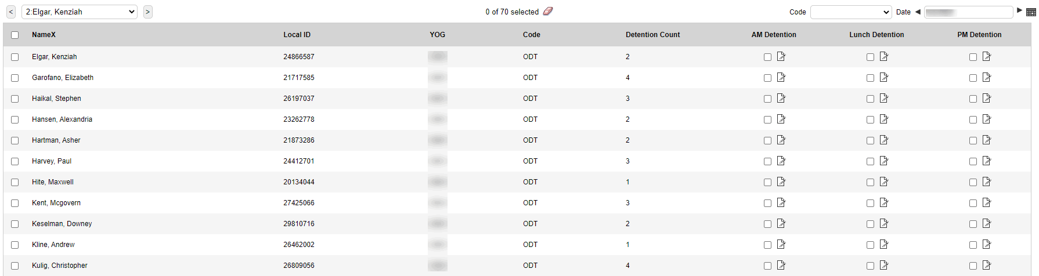Edit AM Detention note for Harvey, Paul
The height and width of the screenshot is (276, 1039).
[x=781, y=161]
